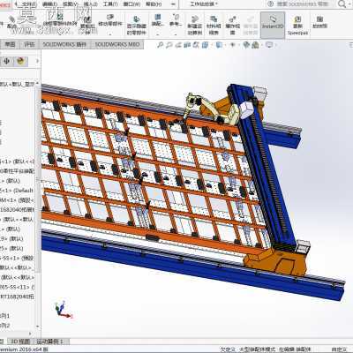Viewport: 353px width, 353px height.
Task: Open the 帮助(H) menu
Action: pos(154,4)
